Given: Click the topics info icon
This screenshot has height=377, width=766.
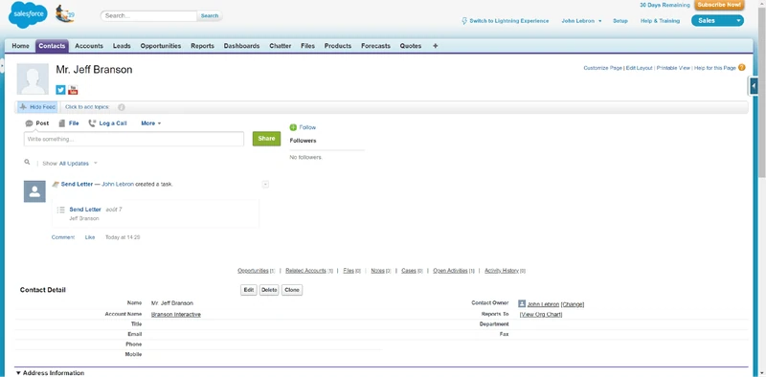Looking at the screenshot, I should pyautogui.click(x=122, y=107).
